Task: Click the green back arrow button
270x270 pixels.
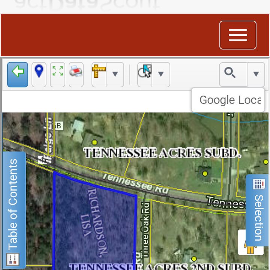Action: (18, 75)
